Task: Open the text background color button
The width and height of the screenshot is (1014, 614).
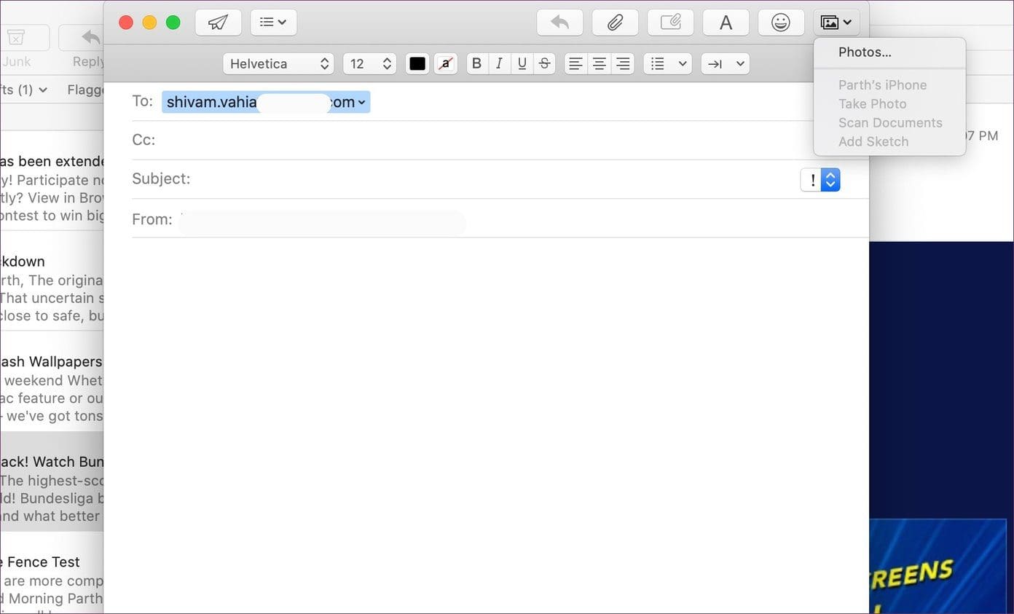Action: 446,64
